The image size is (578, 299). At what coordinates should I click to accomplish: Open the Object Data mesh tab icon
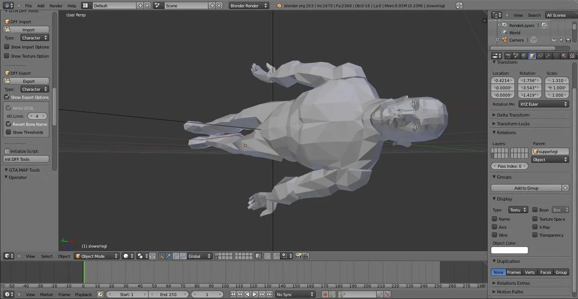coord(556,56)
